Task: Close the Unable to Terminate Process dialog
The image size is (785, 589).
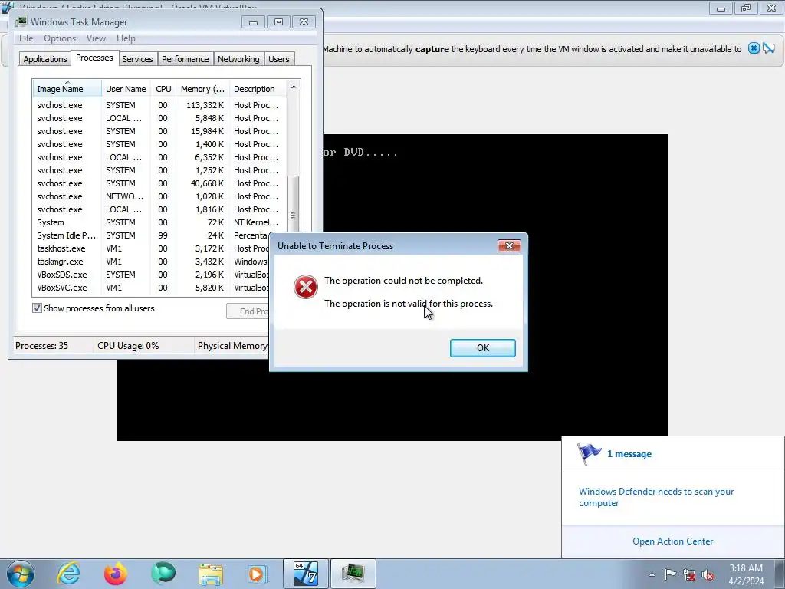Action: (509, 245)
